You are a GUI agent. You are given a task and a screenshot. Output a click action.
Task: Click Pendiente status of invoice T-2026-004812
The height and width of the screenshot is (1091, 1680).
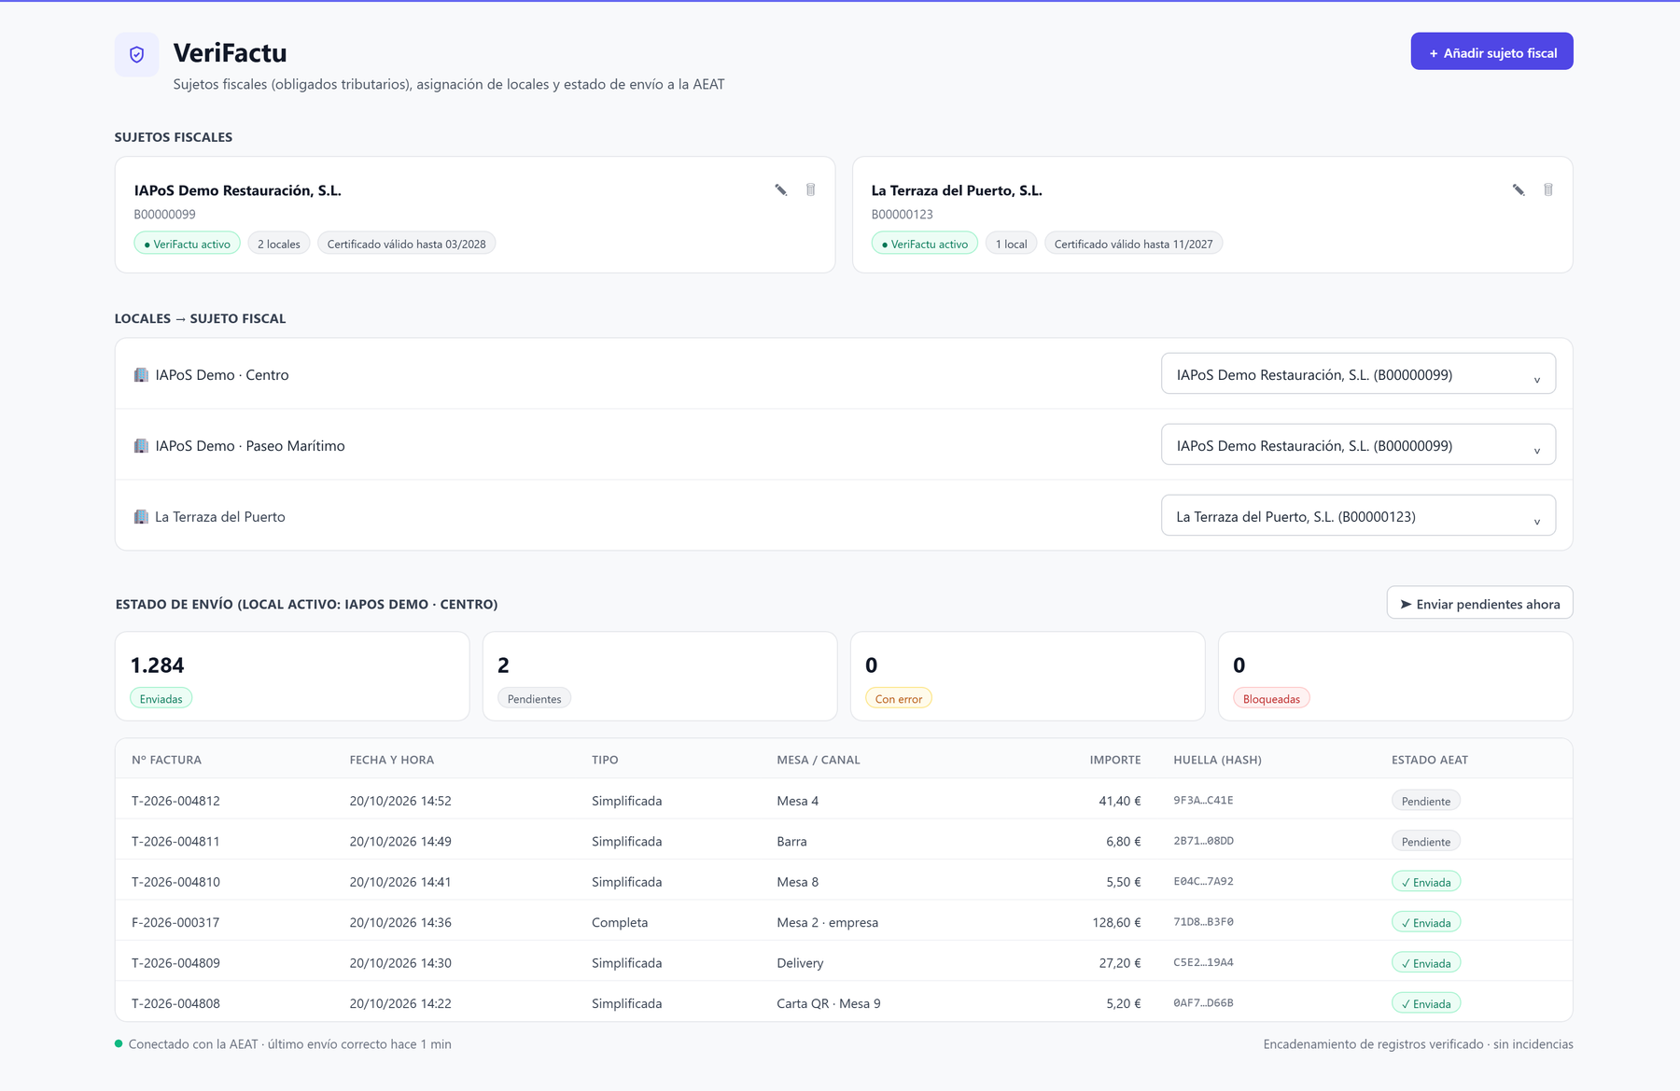tap(1426, 801)
